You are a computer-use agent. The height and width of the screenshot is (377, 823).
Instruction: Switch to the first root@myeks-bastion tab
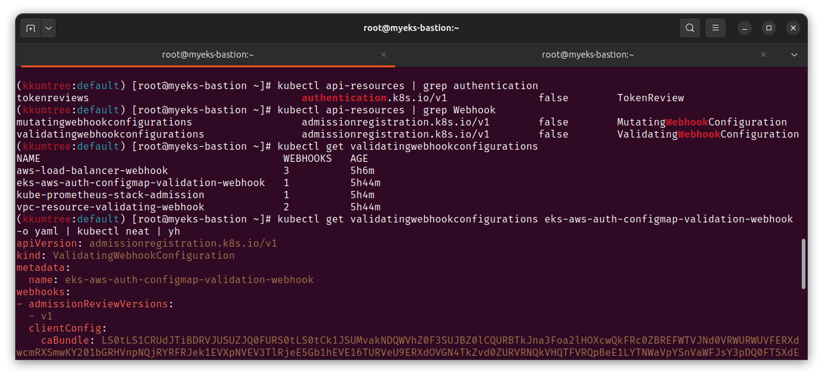(x=208, y=55)
